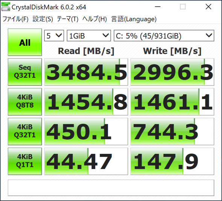Select the 4KiB Q8T8 write value 1461.1
This screenshot has height=201, width=222.
pos(172,102)
